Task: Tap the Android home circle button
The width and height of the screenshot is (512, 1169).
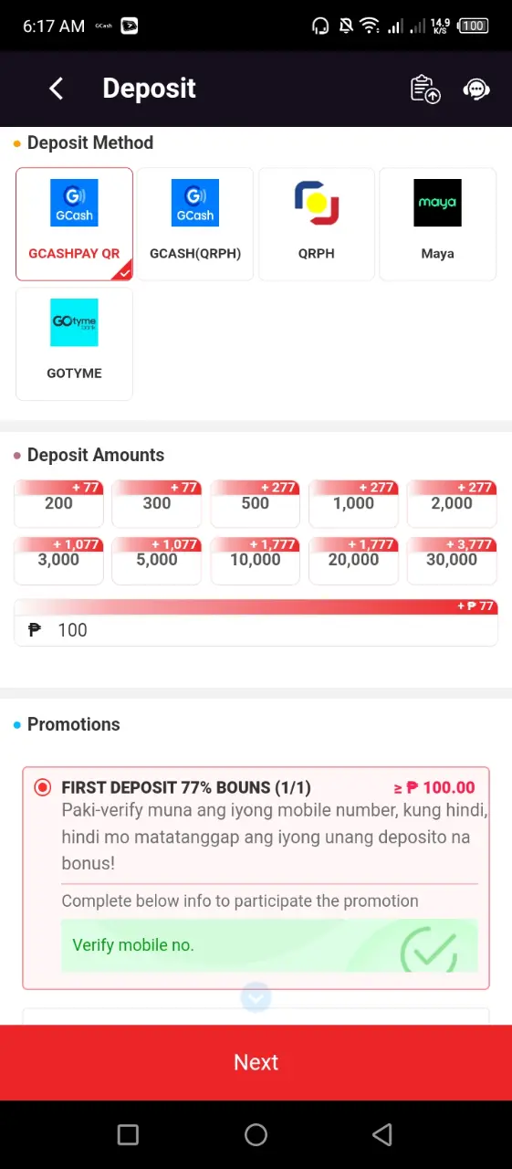Action: pyautogui.click(x=256, y=1134)
